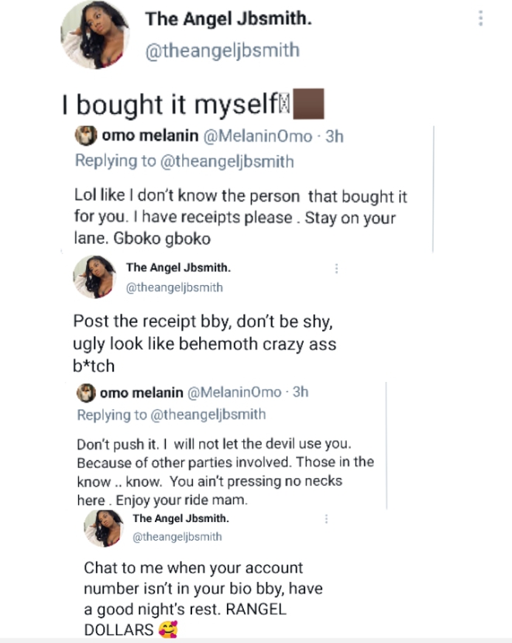Click the 'The Angel Jbsmith.' name on the top tweet
The height and width of the screenshot is (643, 512).
[229, 19]
